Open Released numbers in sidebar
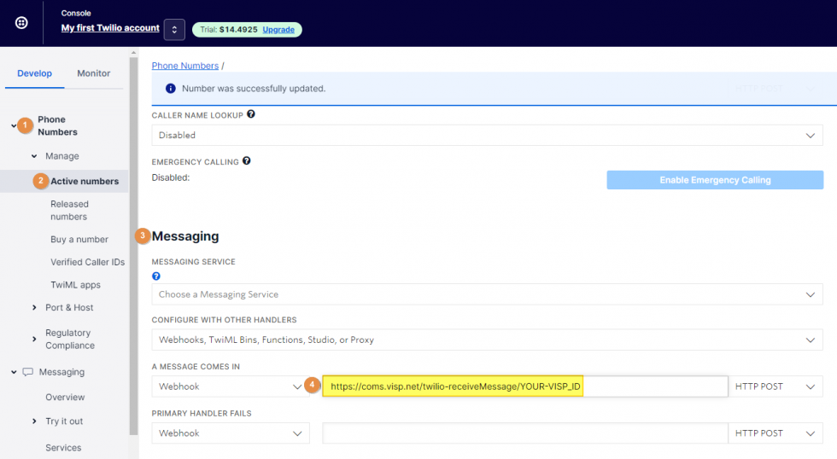The width and height of the screenshot is (837, 459). [69, 211]
